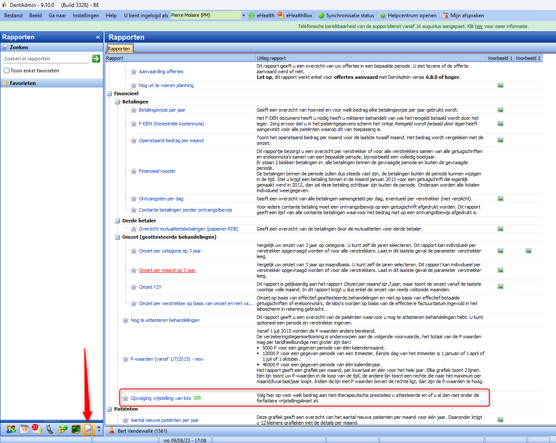The width and height of the screenshot is (556, 443).
Task: View example 1 image for Ontvangsten per dag
Action: coord(500,199)
